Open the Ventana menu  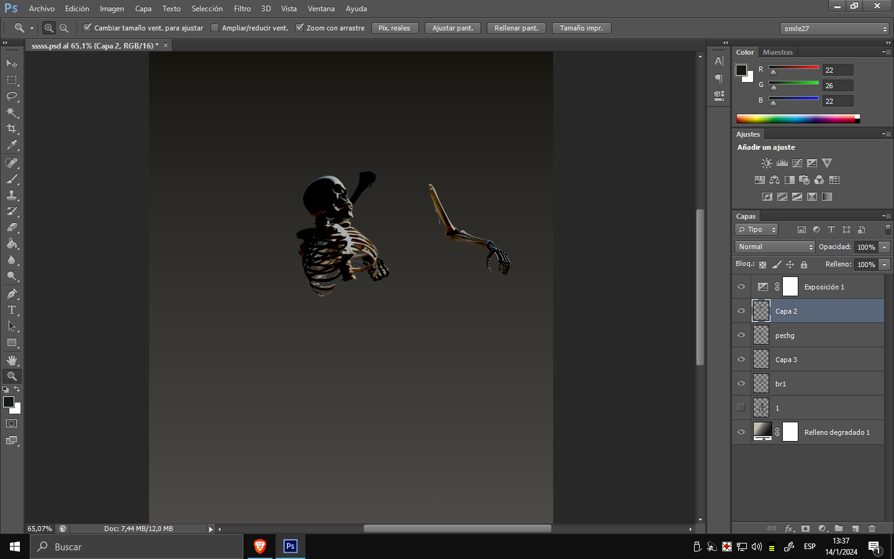coord(321,9)
